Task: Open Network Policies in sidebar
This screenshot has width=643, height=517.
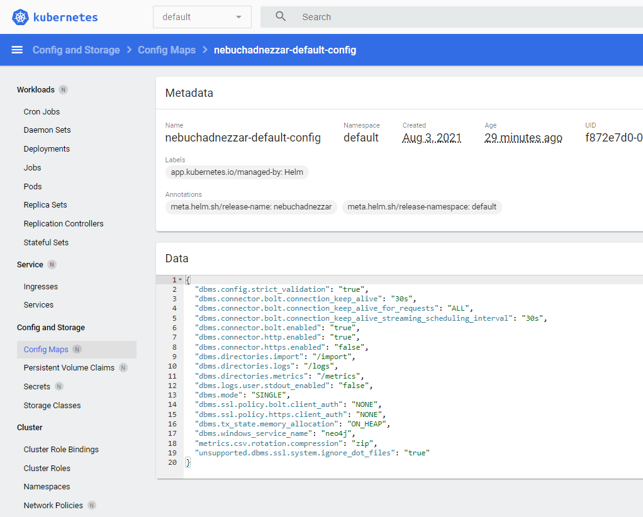Action: point(53,506)
